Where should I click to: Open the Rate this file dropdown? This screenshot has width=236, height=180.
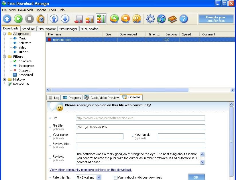pos(99,177)
